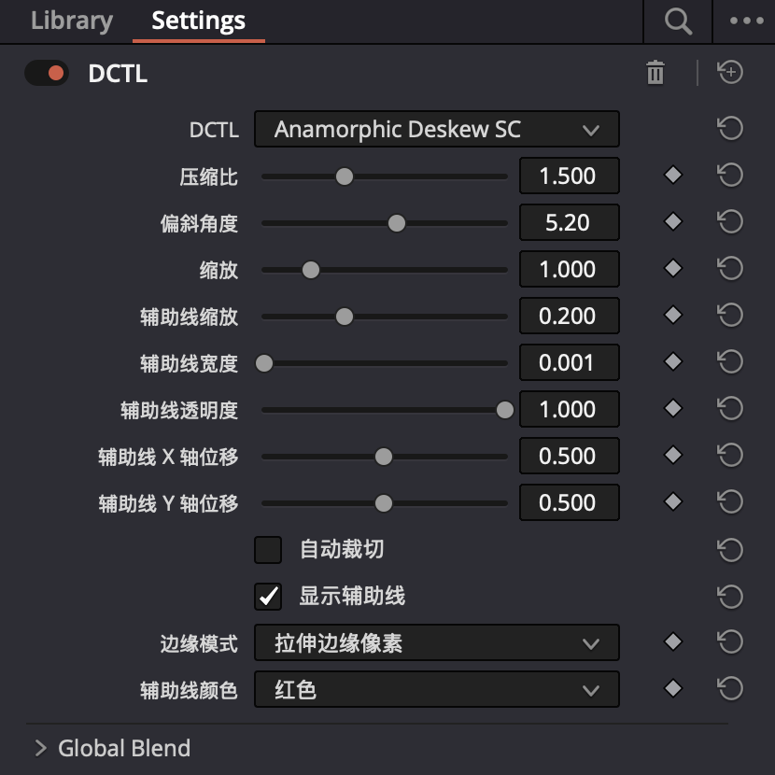Uncheck the 显示辅助线 checkbox
The width and height of the screenshot is (775, 775).
coord(268,597)
